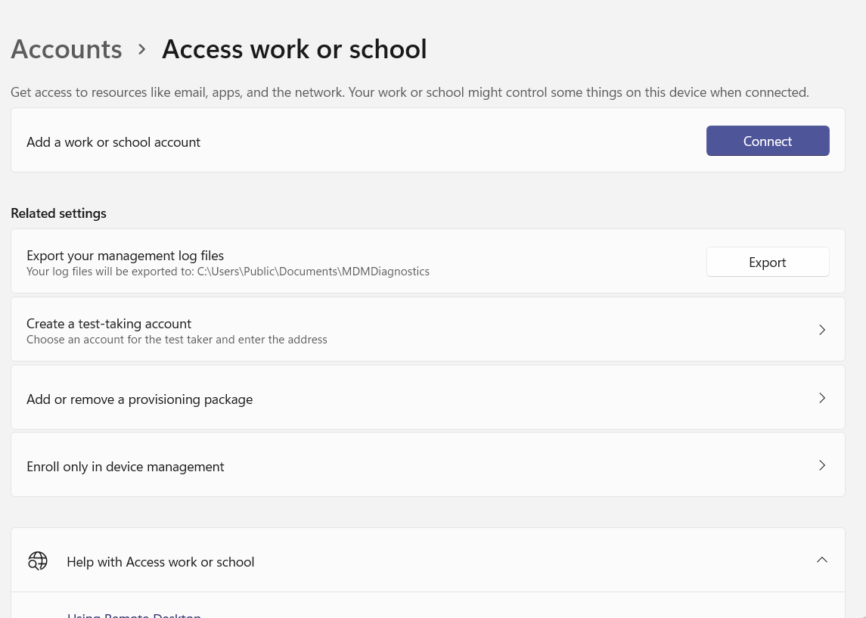Collapse the Help with Access work or school section
The height and width of the screenshot is (618, 866).
(822, 560)
